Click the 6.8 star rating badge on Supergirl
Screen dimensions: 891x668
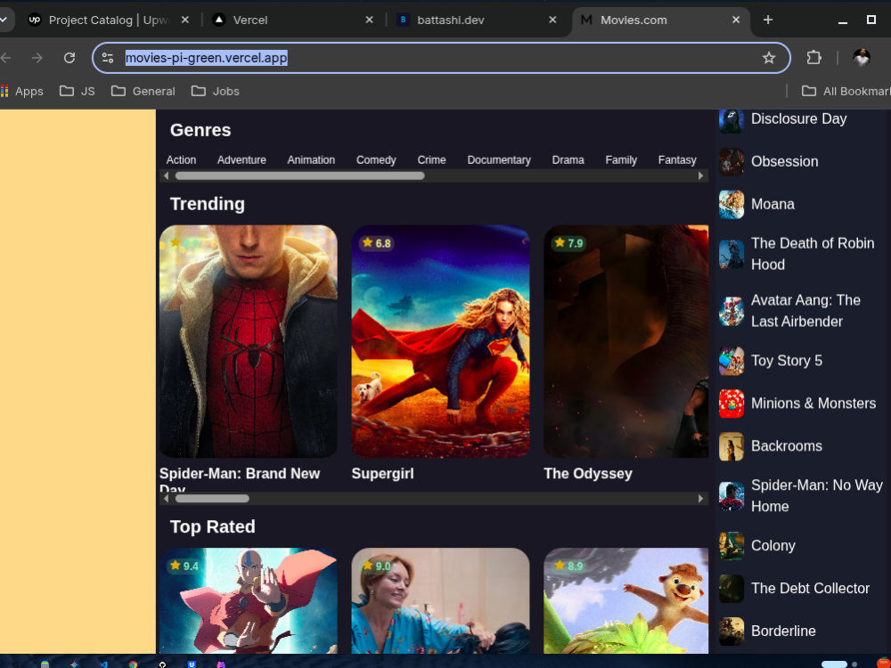(x=377, y=243)
